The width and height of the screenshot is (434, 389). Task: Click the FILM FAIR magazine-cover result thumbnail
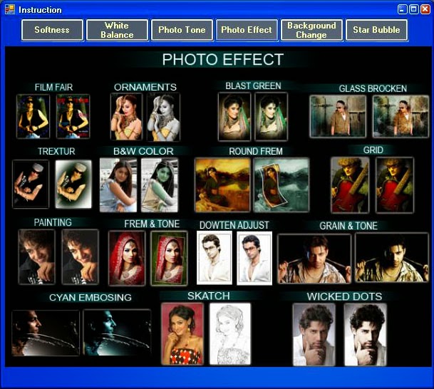pyautogui.click(x=73, y=116)
